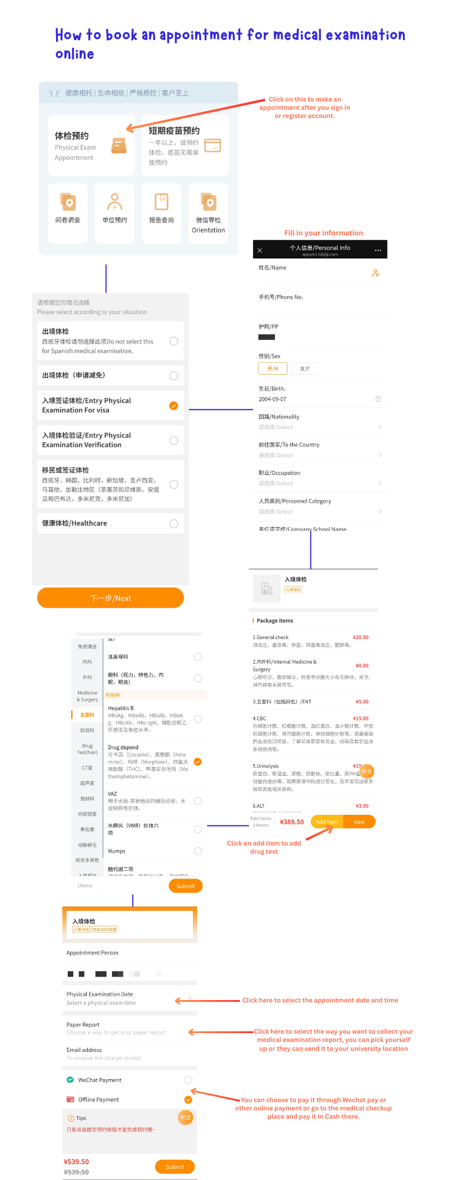Switch to the Medicine & Surgery category tab
This screenshot has height=1180, width=472.
(x=87, y=696)
